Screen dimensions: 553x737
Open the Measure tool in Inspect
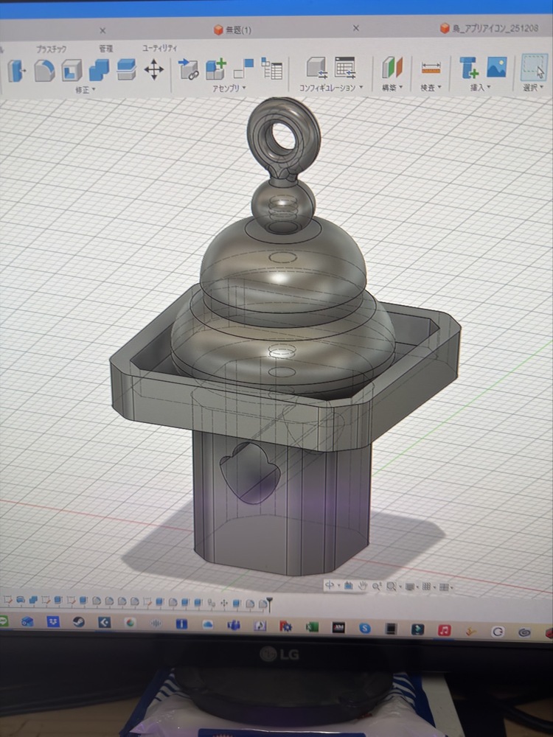pos(431,69)
